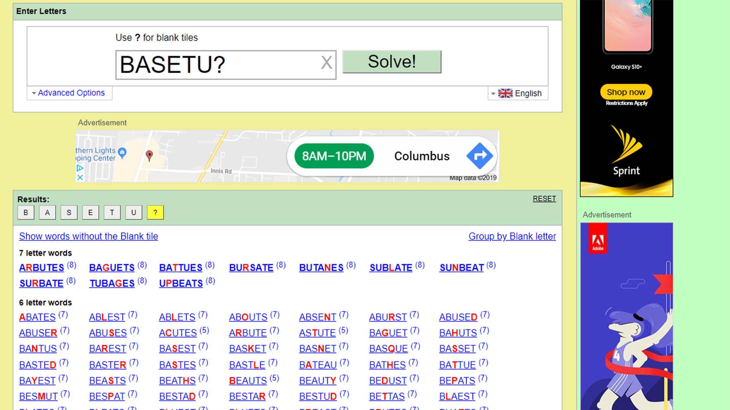Click the UK flag language icon
730x410 pixels.
pos(505,93)
